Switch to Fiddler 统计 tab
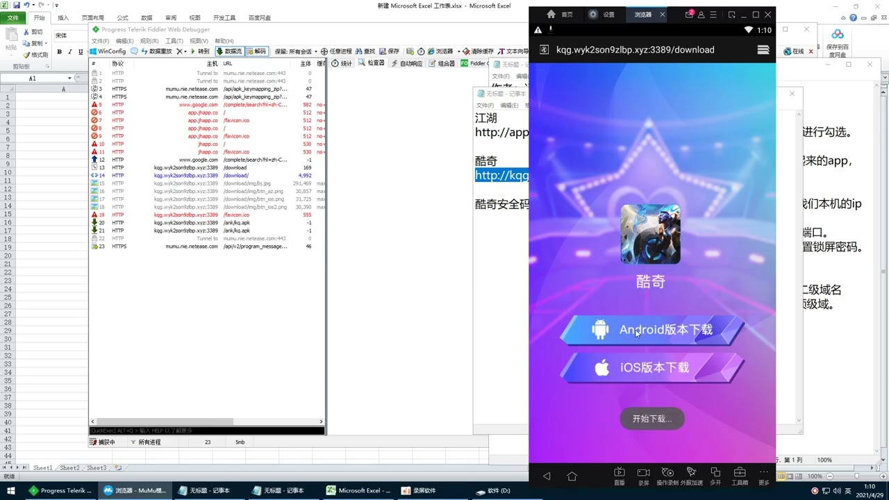 pyautogui.click(x=342, y=63)
